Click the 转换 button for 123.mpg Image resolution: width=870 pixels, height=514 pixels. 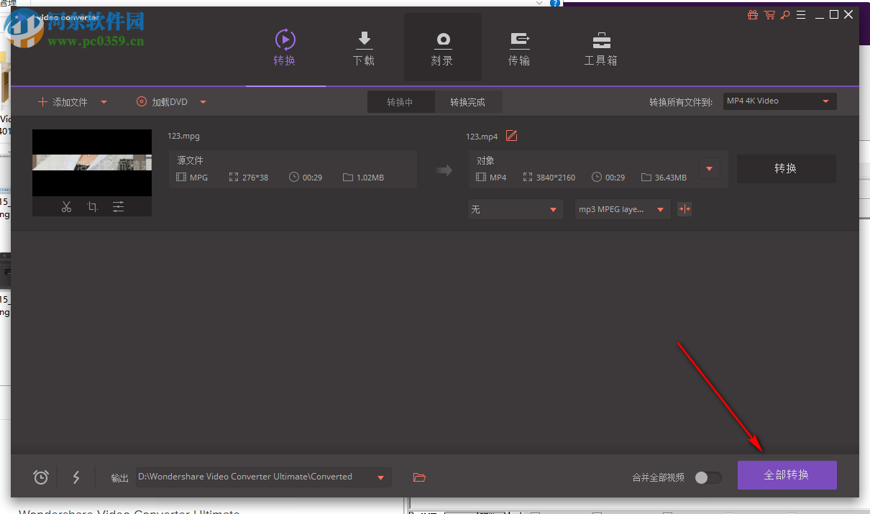coord(786,168)
